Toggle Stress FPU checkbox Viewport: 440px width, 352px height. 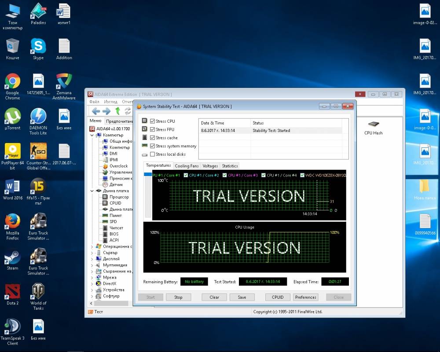click(x=152, y=129)
